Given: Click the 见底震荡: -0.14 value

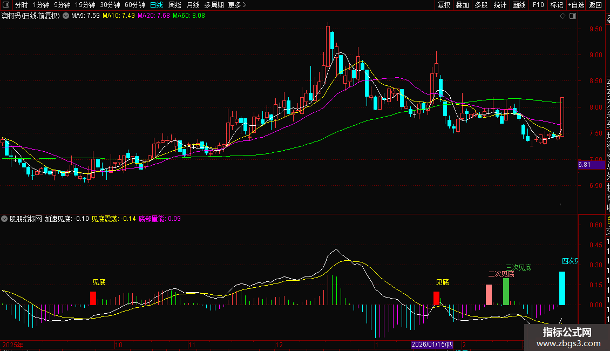Looking at the screenshot, I should click(x=113, y=219).
